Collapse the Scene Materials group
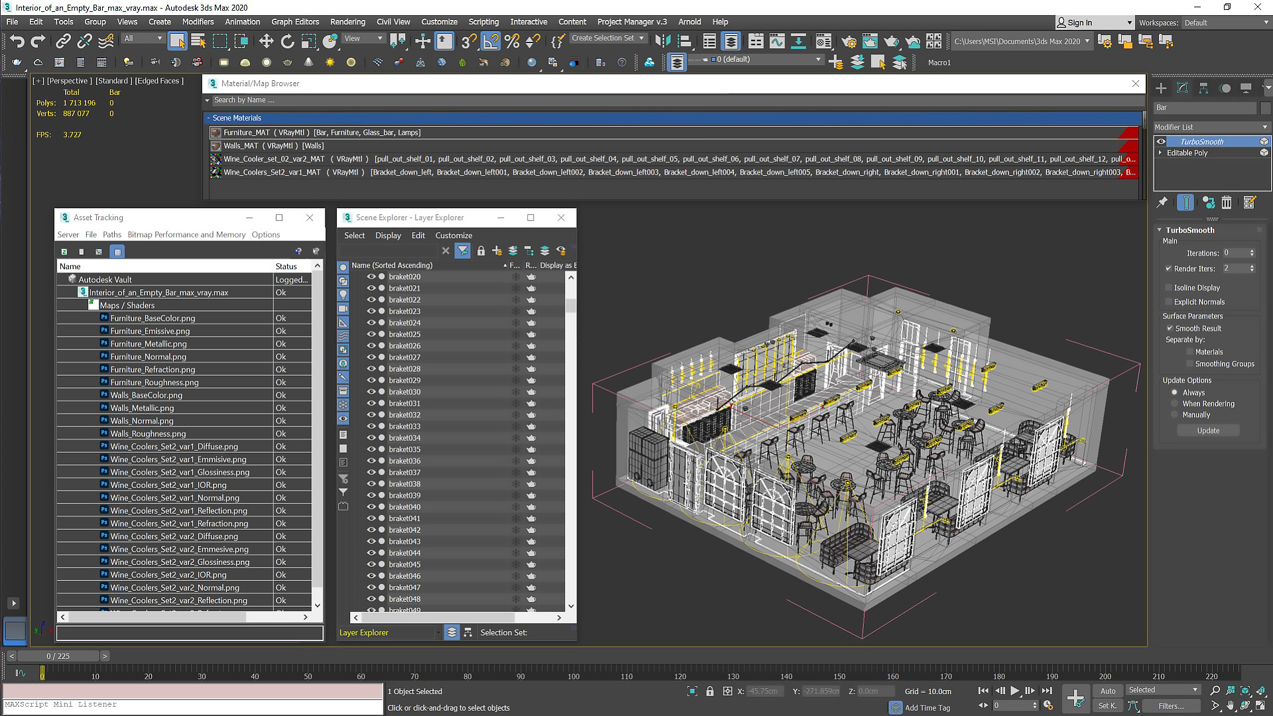Screen dimensions: 1273x716 208,118
